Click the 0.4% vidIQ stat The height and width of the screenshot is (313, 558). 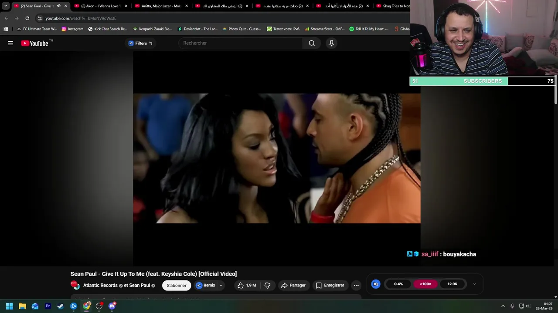[x=398, y=284]
